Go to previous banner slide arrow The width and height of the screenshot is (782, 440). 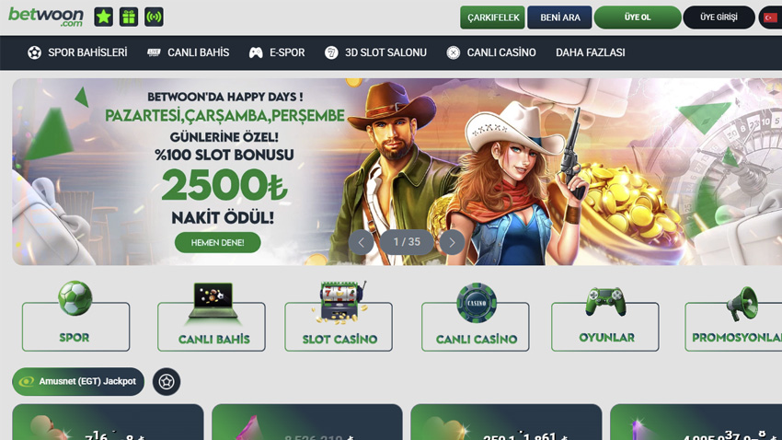point(361,242)
